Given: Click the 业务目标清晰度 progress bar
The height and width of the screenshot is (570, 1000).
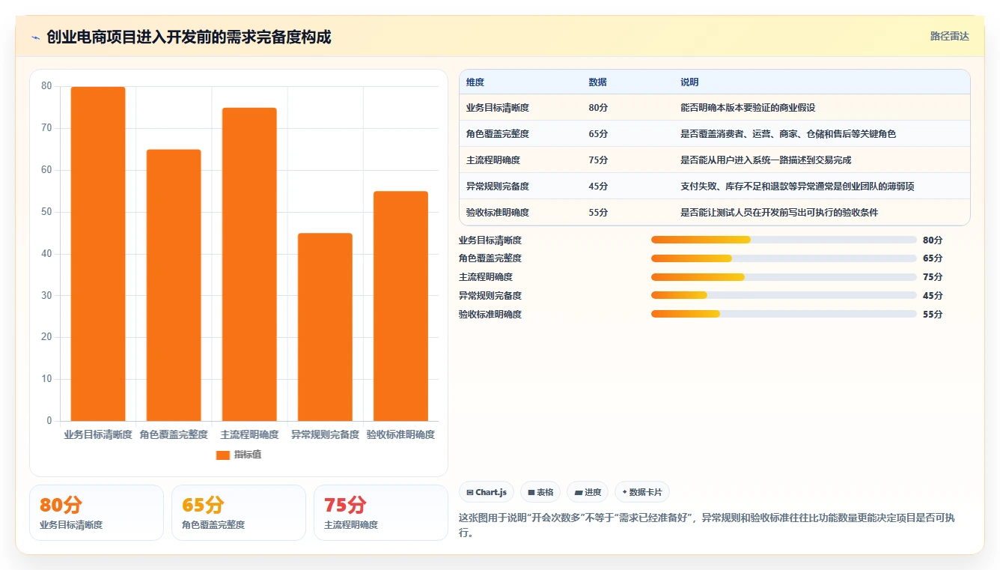Looking at the screenshot, I should (784, 240).
